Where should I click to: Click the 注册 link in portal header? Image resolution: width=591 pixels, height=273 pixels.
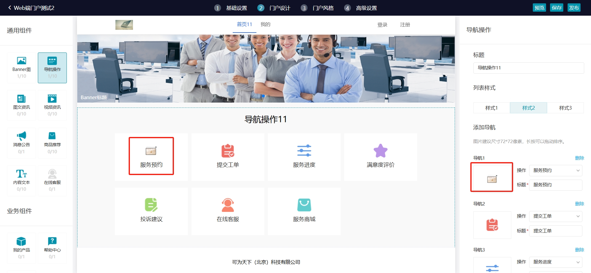click(x=405, y=25)
